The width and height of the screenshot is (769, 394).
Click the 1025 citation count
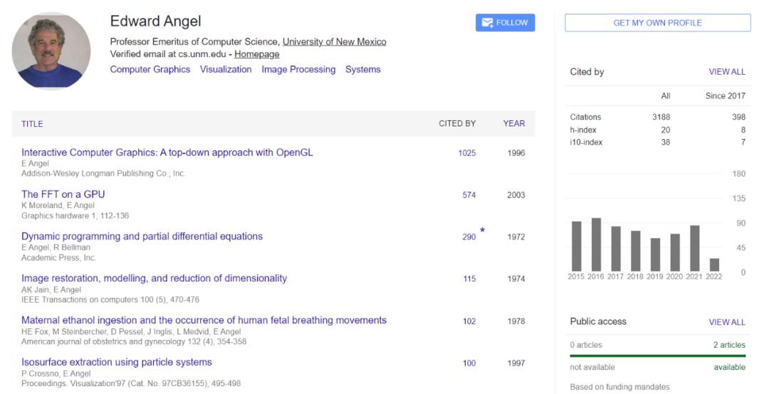pyautogui.click(x=467, y=153)
